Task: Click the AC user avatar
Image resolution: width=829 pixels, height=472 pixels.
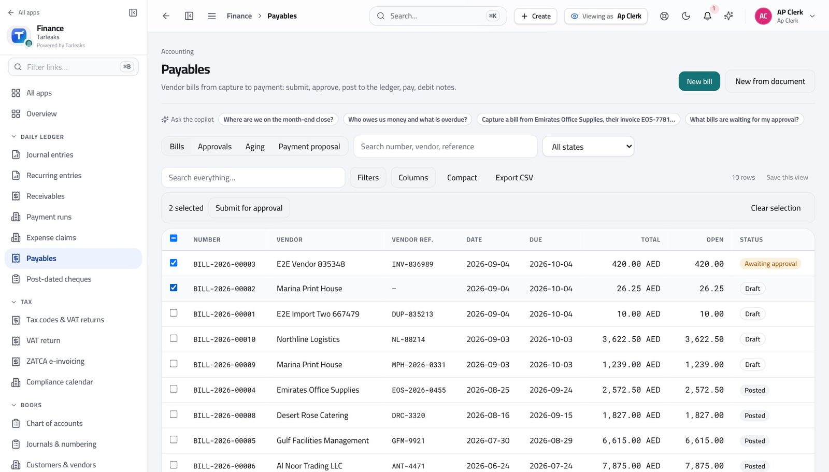Action: [x=763, y=16]
